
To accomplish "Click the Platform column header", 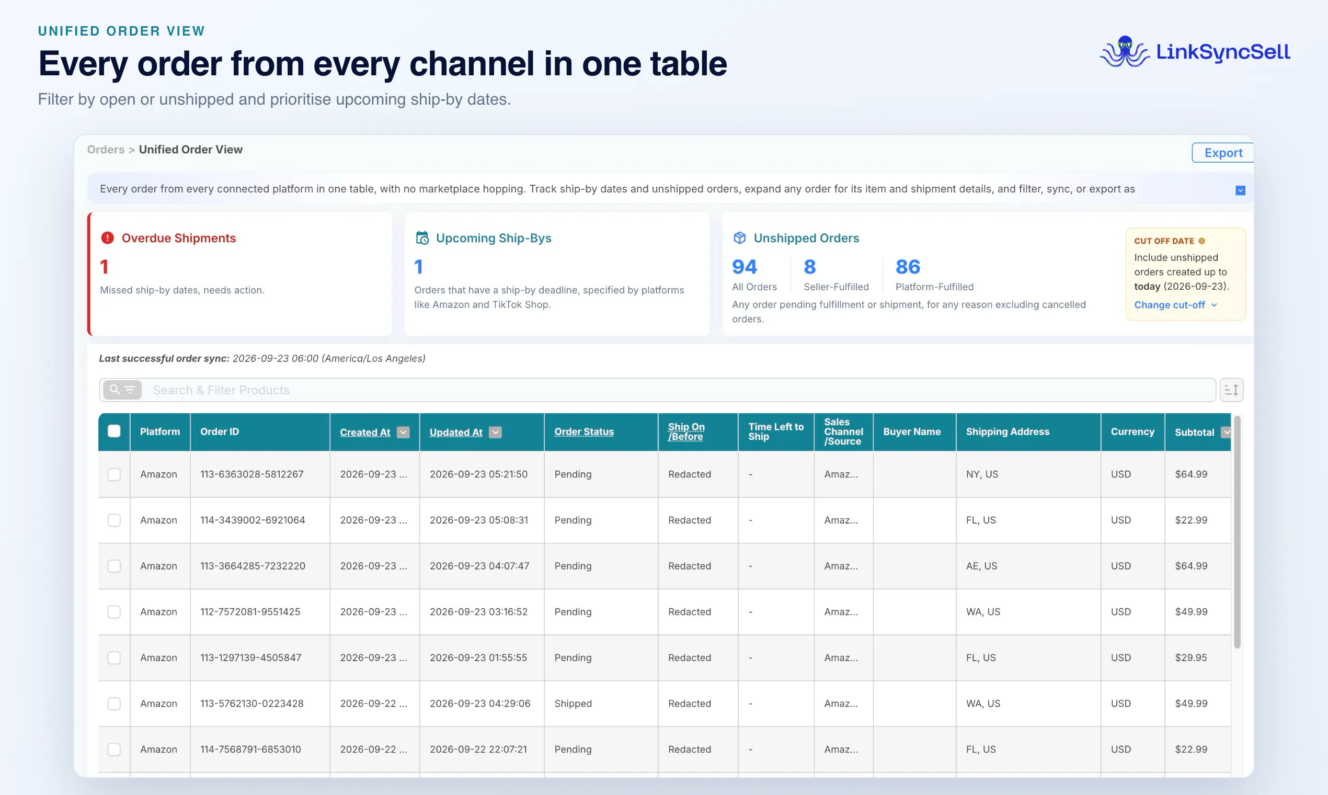I will (159, 432).
